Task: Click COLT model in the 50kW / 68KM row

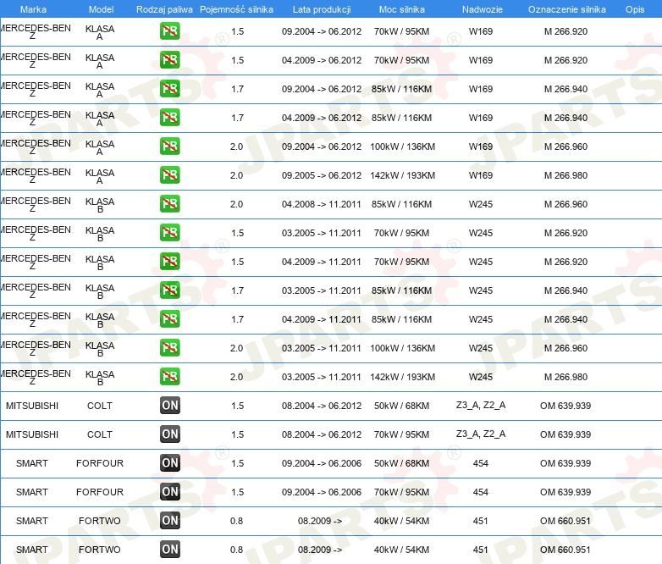Action: click(100, 406)
